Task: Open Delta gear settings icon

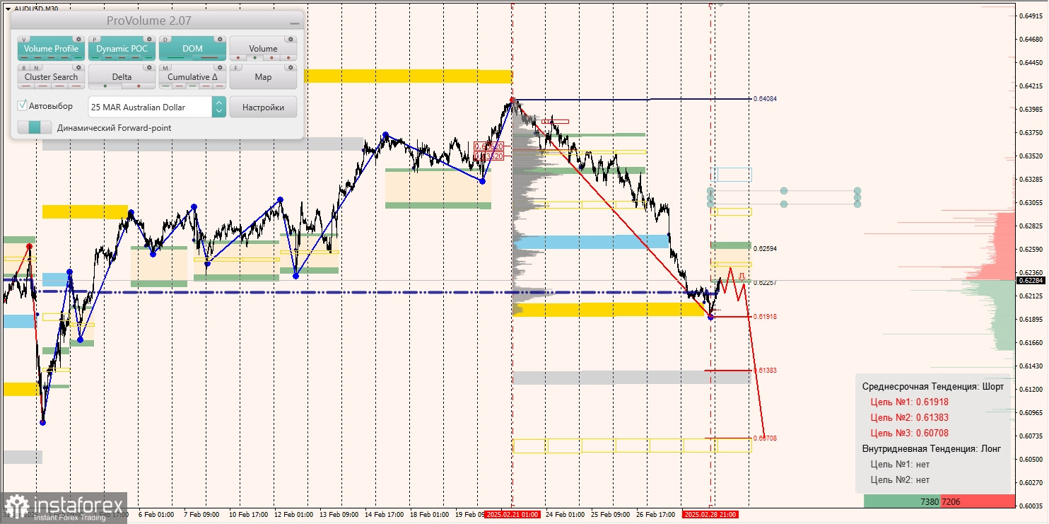Action: 149,67
